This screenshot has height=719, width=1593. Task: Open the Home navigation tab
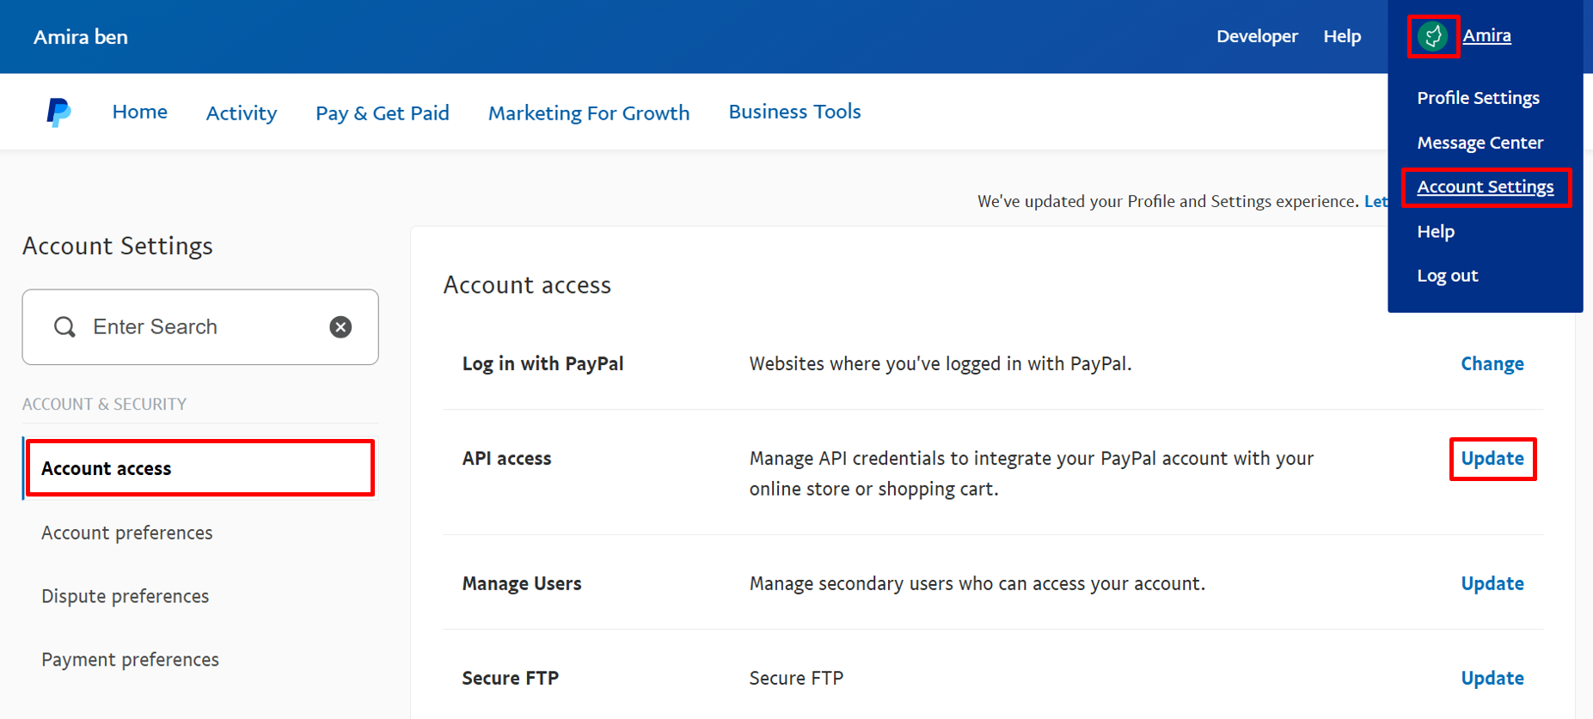[x=140, y=112]
